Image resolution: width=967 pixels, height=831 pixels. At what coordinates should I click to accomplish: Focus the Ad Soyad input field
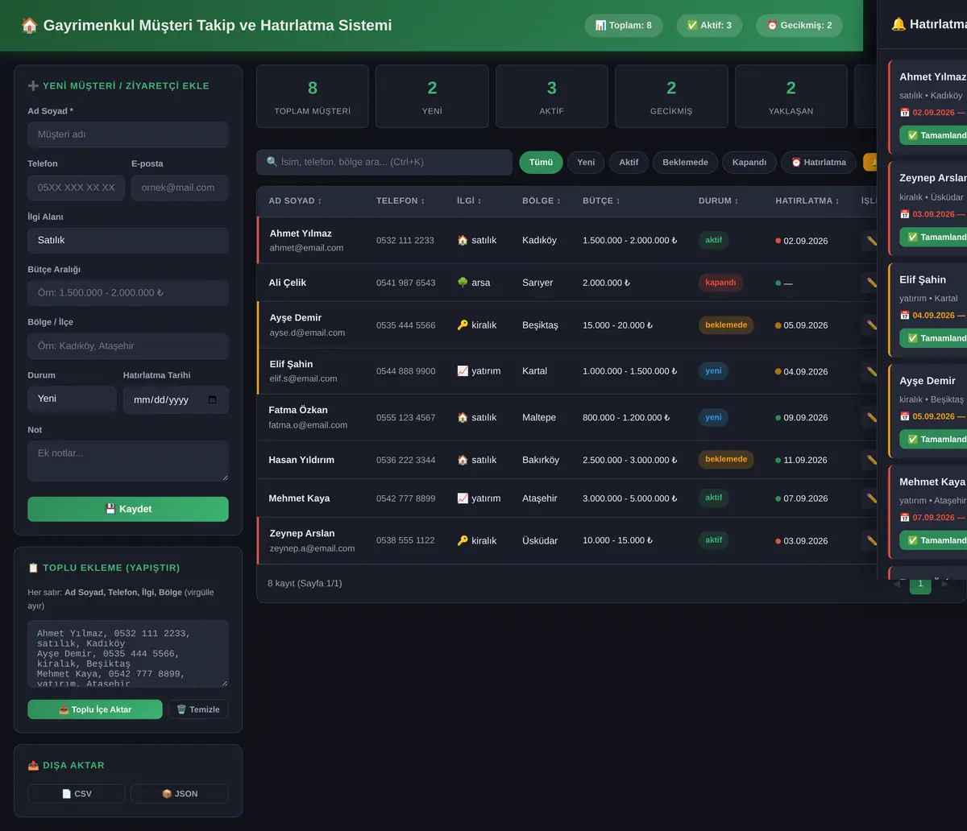pos(128,134)
